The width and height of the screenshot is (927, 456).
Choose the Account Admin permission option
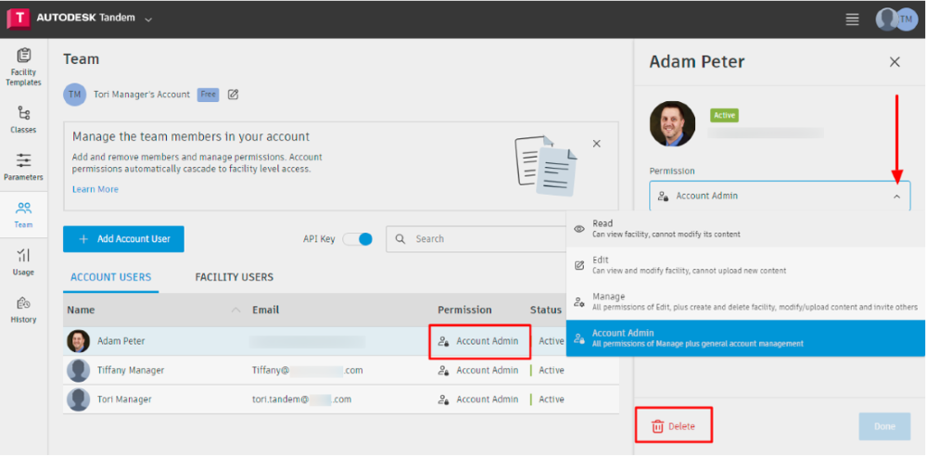coord(746,338)
